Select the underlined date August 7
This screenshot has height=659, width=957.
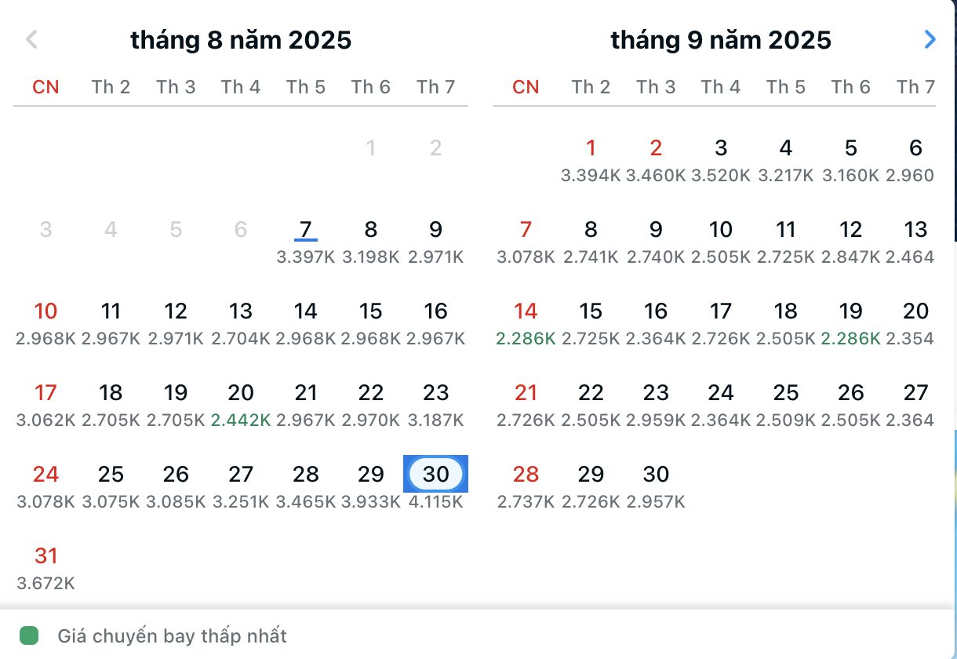pyautogui.click(x=306, y=230)
